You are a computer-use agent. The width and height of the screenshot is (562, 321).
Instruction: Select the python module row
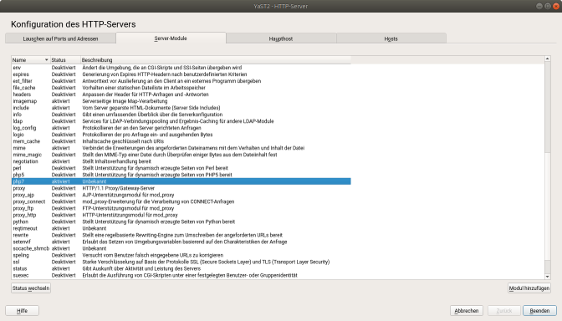pyautogui.click(x=181, y=222)
